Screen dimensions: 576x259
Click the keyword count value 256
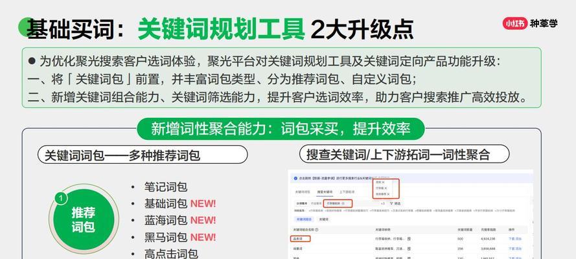pos(460,249)
